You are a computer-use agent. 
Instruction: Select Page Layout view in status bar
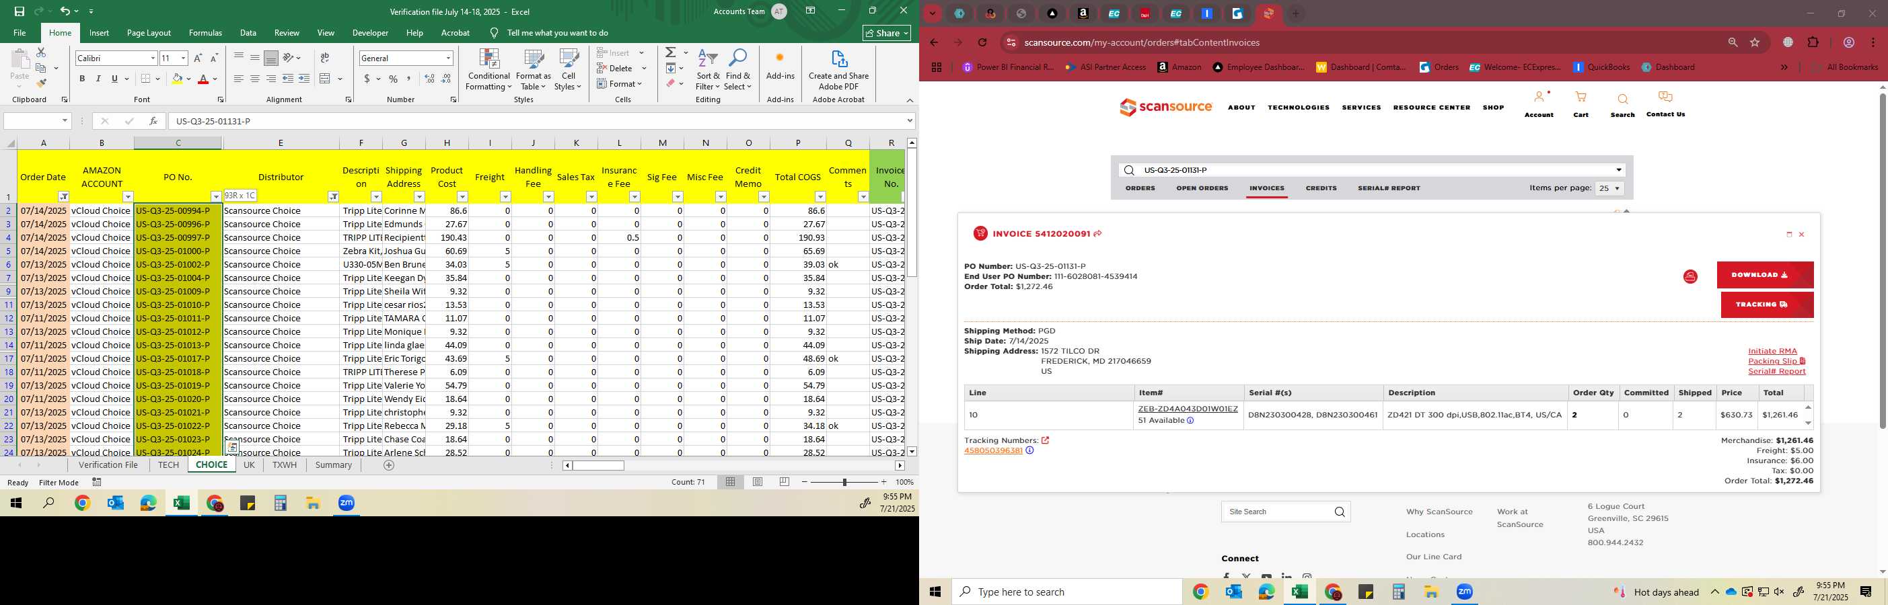758,482
